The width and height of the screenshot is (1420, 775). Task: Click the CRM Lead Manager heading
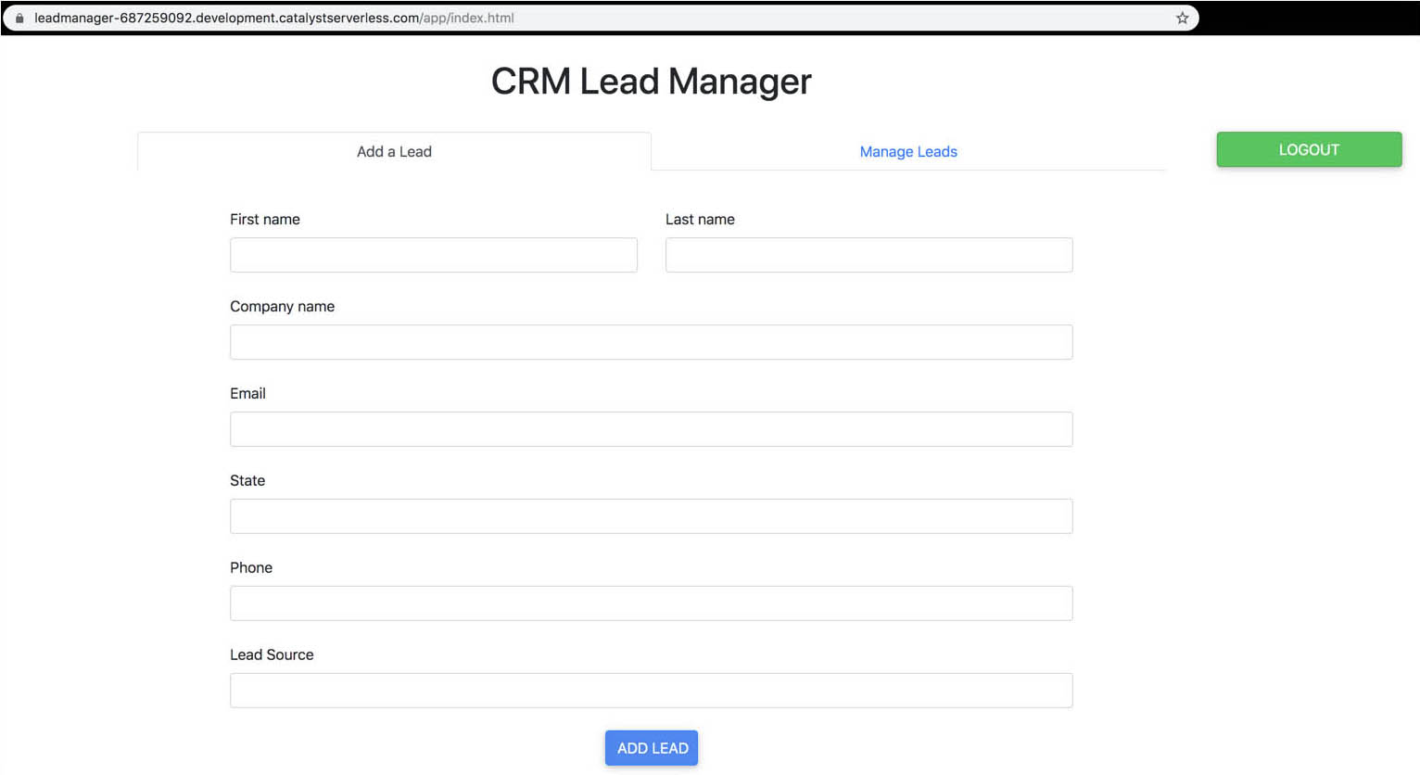pos(651,82)
